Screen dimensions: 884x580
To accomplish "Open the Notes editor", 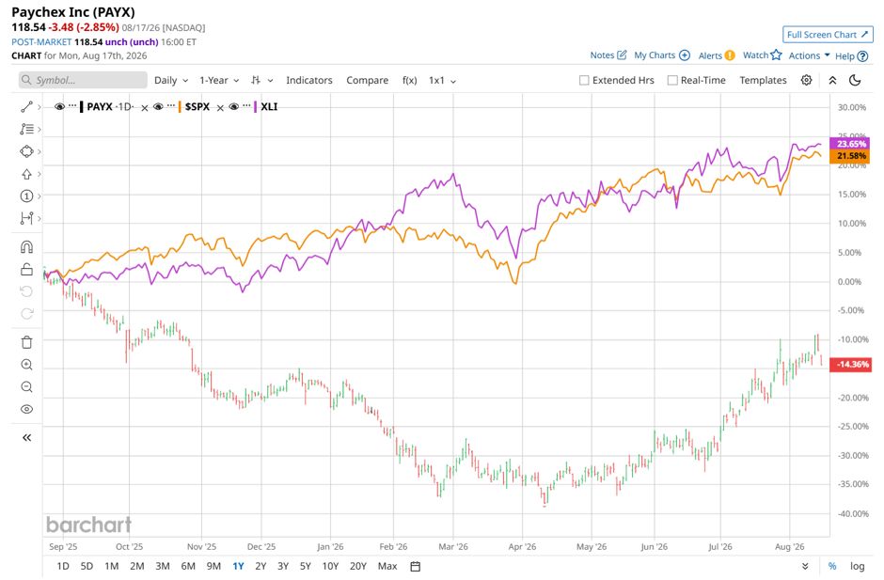I will coord(608,55).
